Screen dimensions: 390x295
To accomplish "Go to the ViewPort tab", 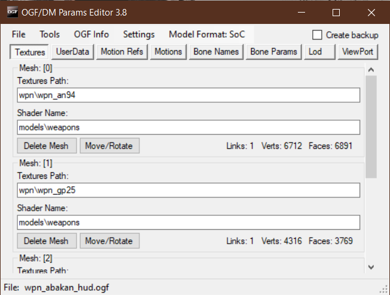I will (x=357, y=52).
